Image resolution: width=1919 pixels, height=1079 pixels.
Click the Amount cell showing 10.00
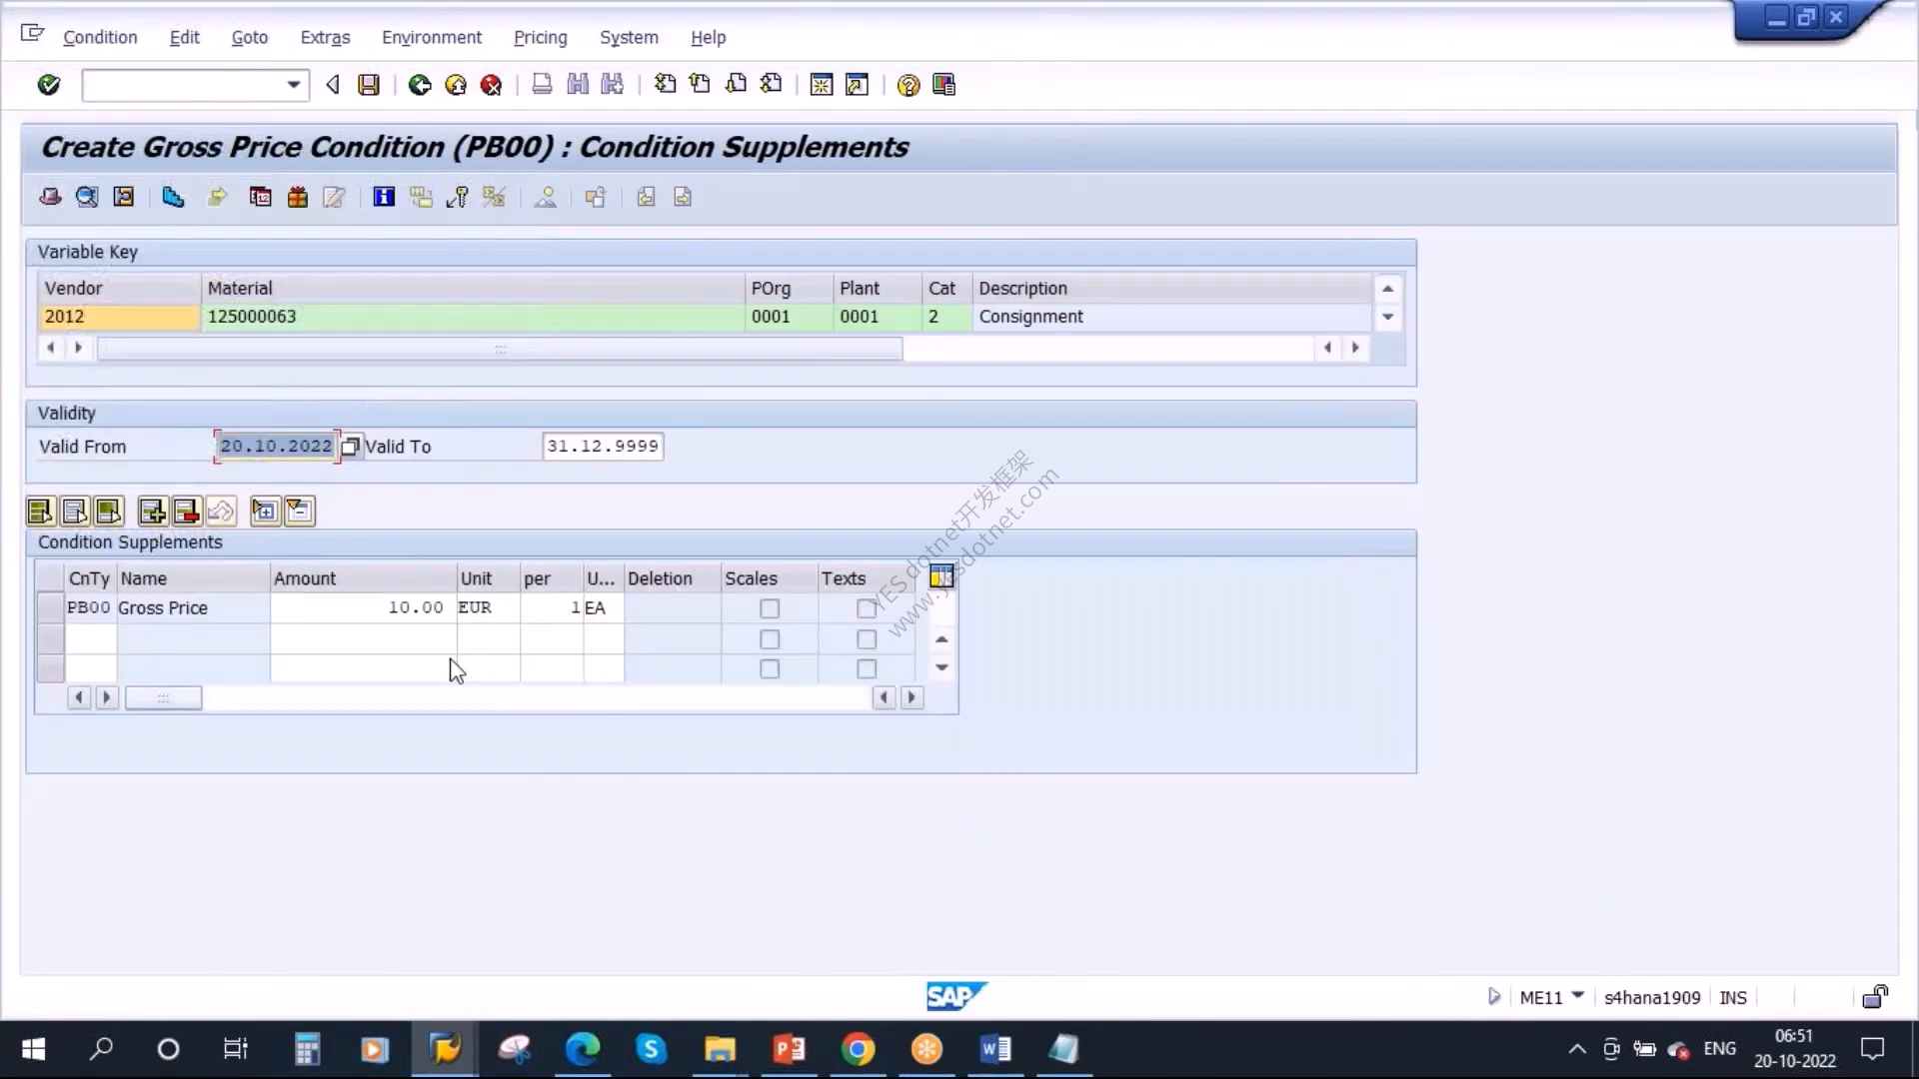coord(363,607)
